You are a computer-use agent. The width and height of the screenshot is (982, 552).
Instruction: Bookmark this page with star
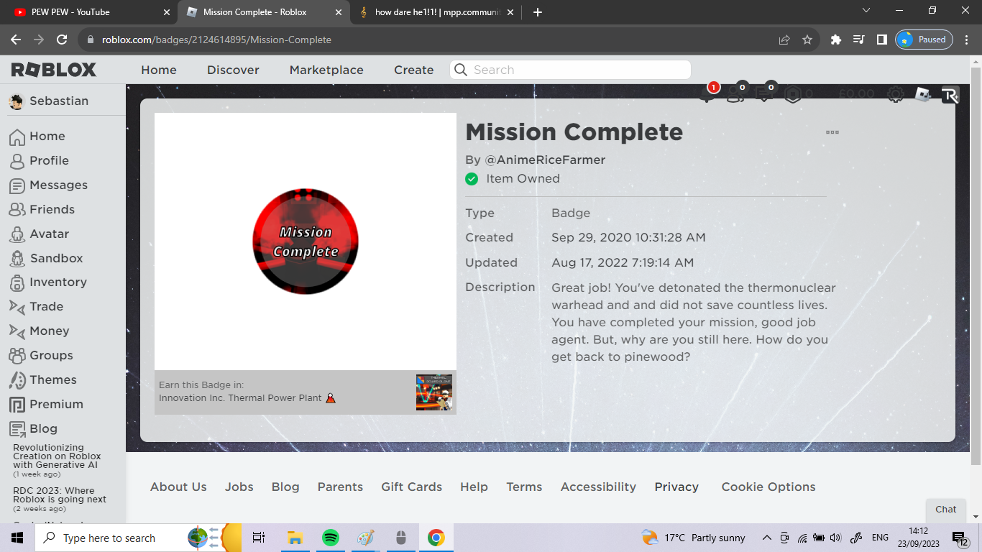point(807,40)
